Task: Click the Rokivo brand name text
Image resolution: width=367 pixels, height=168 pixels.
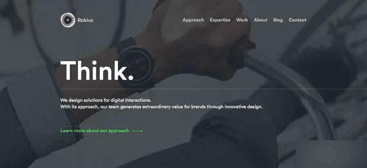Action: [x=86, y=20]
